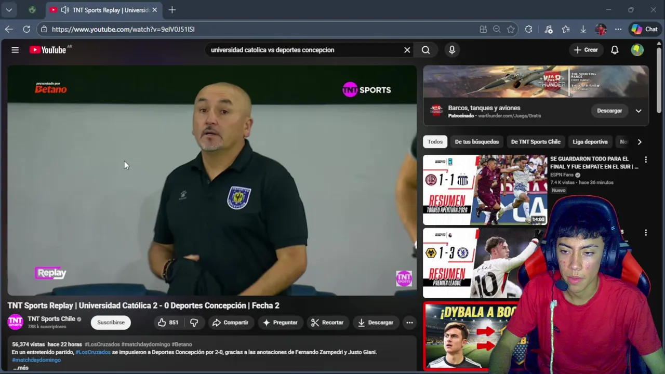Open options menu for ESPN Fans video
The height and width of the screenshot is (374, 665).
(x=646, y=159)
